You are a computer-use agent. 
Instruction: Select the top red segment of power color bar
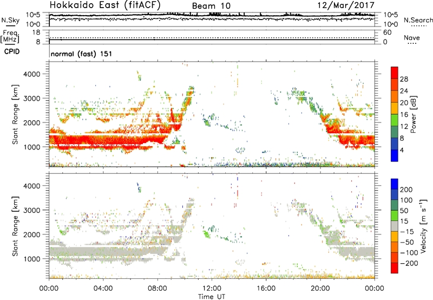click(x=395, y=73)
